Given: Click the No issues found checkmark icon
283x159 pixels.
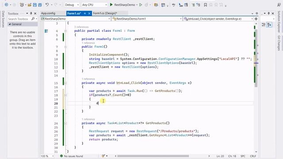Looking at the screenshot, I should [61, 156].
